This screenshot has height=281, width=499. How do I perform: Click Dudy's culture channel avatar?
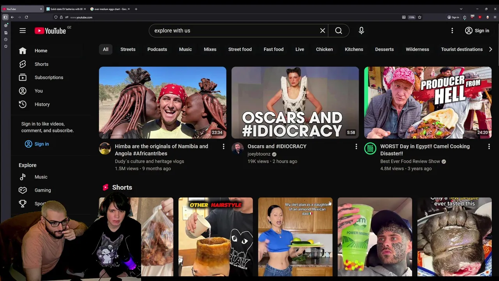pyautogui.click(x=105, y=148)
